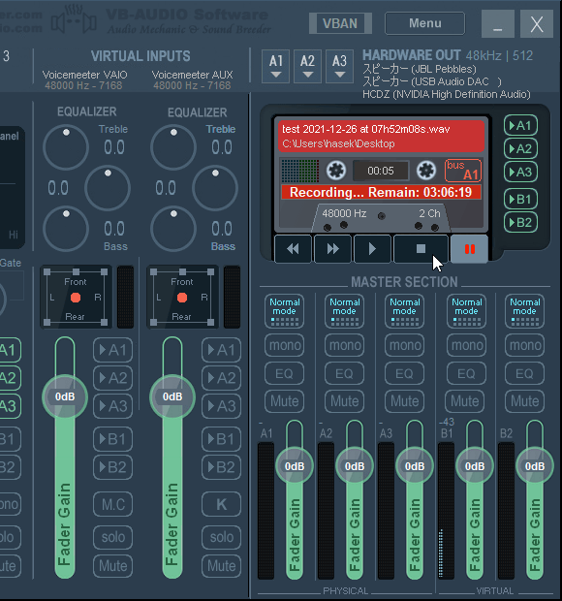
Task: Enable mono on A1 bus
Action: [x=284, y=345]
